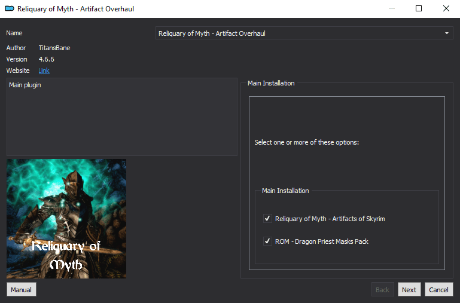Proceed with the Next button
The width and height of the screenshot is (460, 303).
pyautogui.click(x=409, y=290)
